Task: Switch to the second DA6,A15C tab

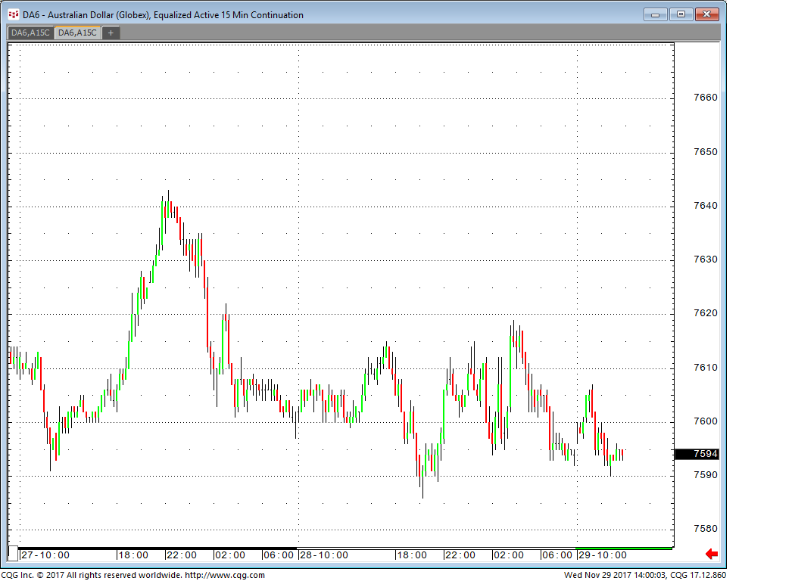Action: [77, 33]
